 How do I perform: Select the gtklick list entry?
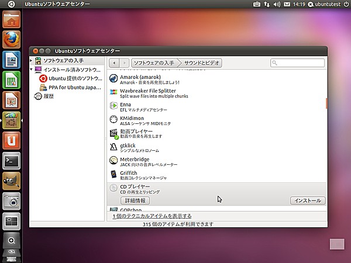pos(216,148)
